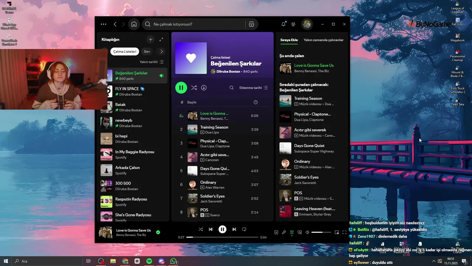Open Connect to a device icon
The image size is (472, 266).
299,232
